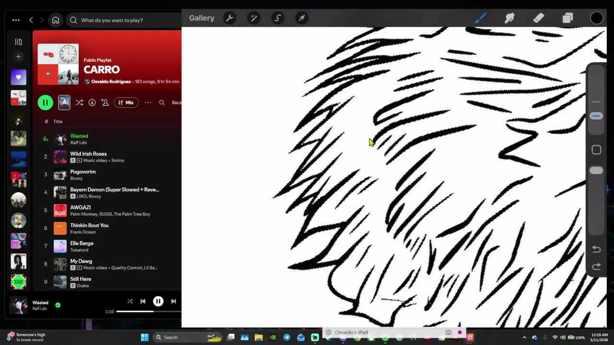614x345 pixels.
Task: Show hidden system tray icons
Action: pyautogui.click(x=524, y=337)
